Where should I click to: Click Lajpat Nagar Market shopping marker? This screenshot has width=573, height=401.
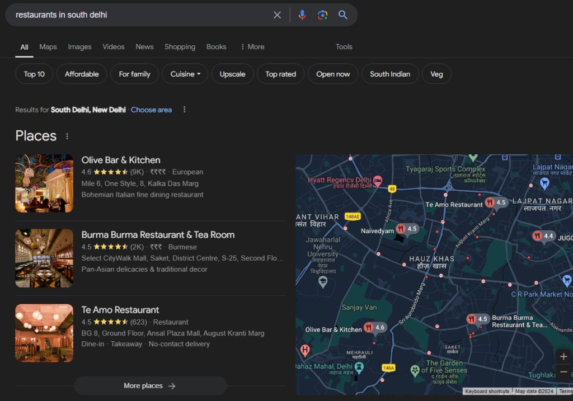544,183
